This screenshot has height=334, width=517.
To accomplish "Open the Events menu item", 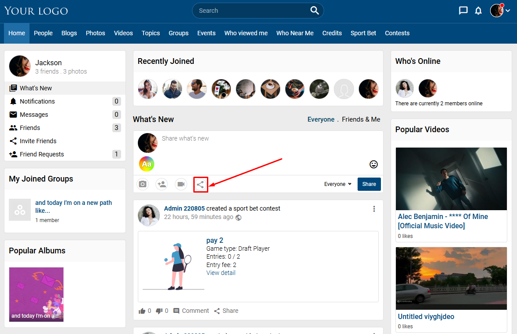I will 207,33.
